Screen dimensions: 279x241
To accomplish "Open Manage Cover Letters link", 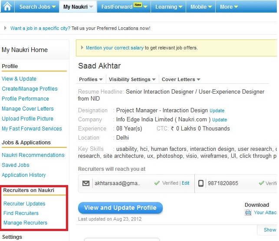I will click(28, 109).
